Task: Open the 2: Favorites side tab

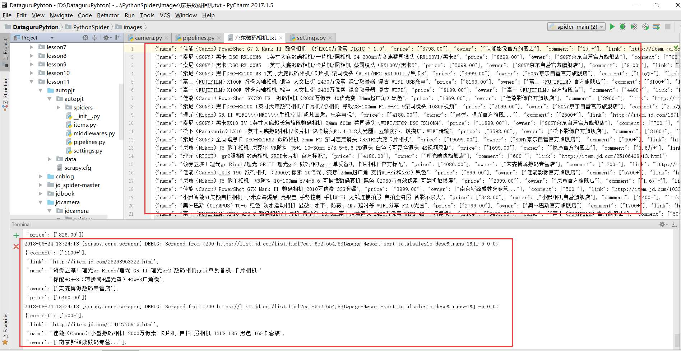Action: [5, 328]
